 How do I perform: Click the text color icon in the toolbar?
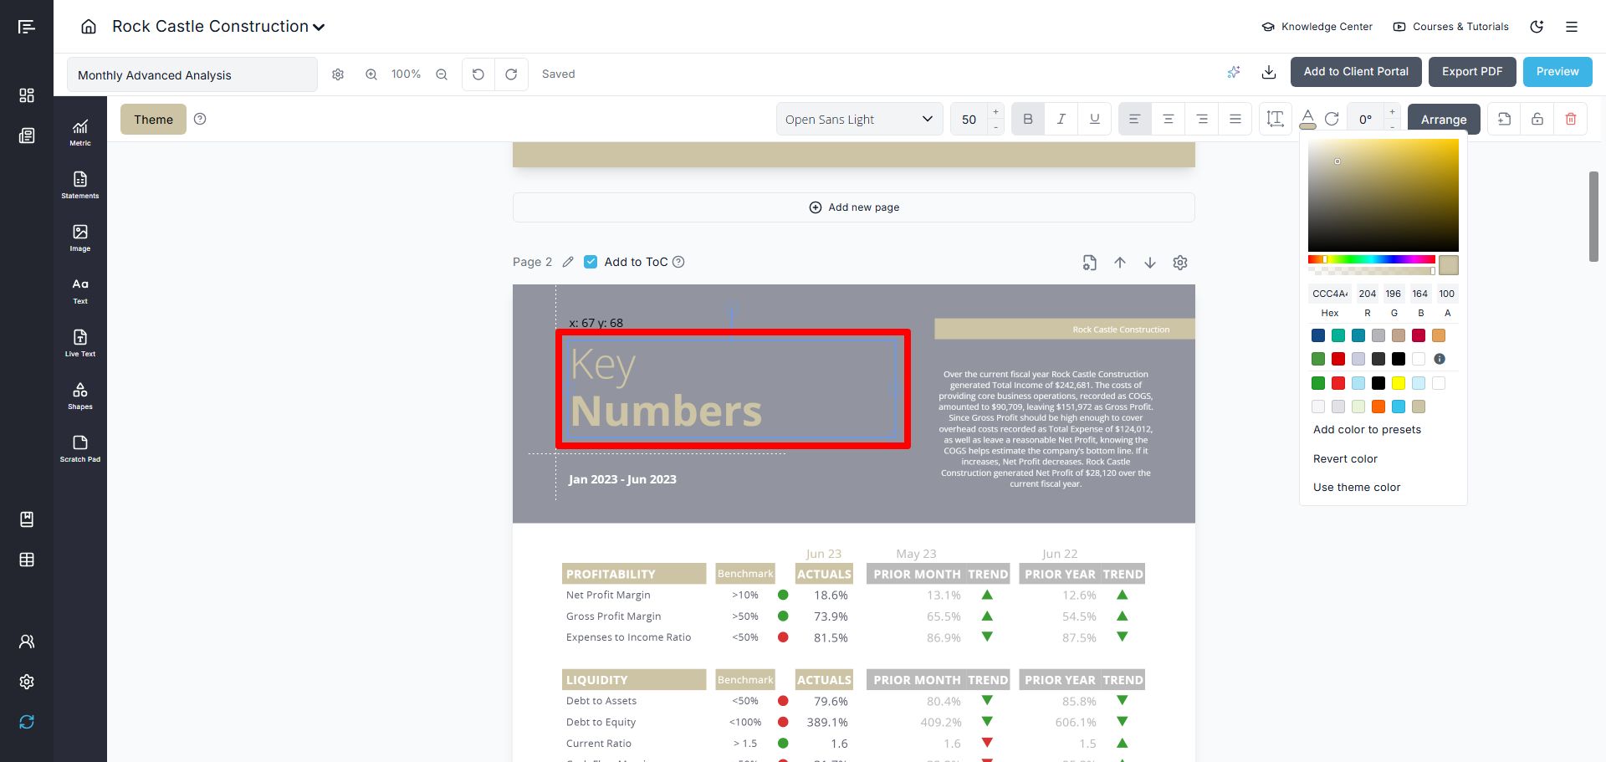coord(1307,119)
